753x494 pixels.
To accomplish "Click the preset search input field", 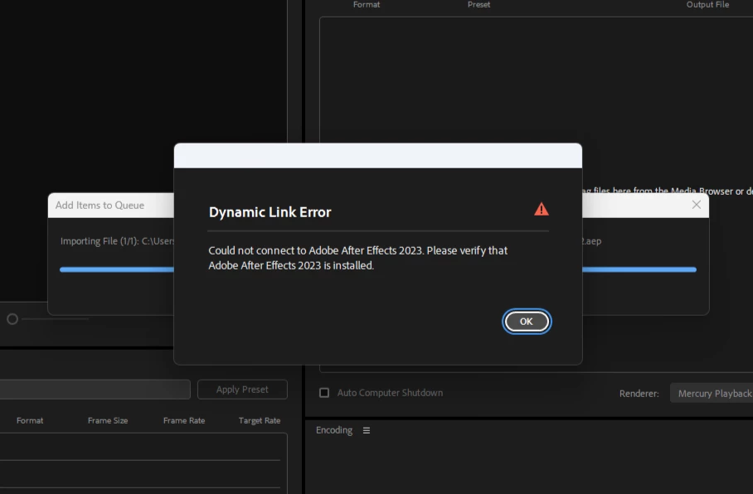I will (95, 390).
